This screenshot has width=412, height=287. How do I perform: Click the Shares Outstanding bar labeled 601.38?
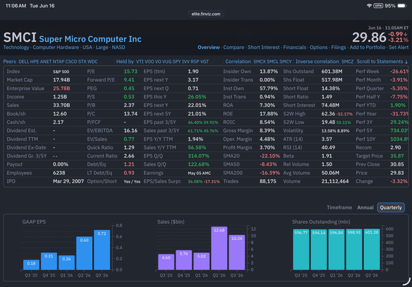[x=372, y=249]
